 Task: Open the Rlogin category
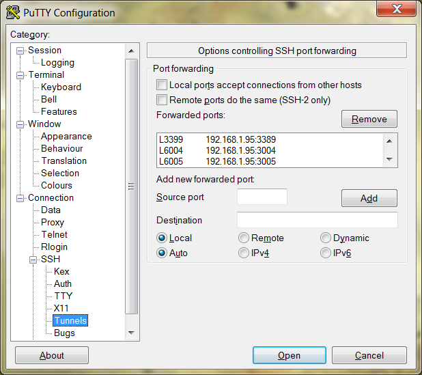(54, 247)
